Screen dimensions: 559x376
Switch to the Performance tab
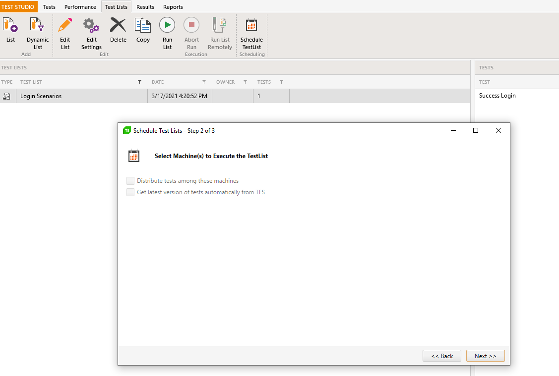pos(80,7)
